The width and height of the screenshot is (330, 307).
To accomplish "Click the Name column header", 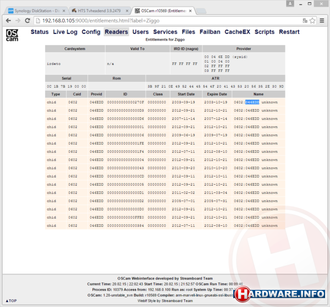I will point(258,94).
